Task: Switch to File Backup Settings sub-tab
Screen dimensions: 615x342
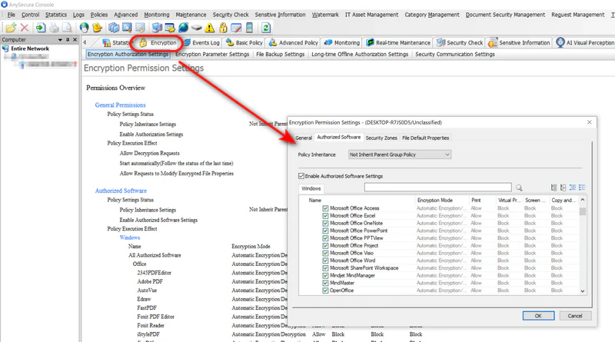Action: click(x=281, y=54)
